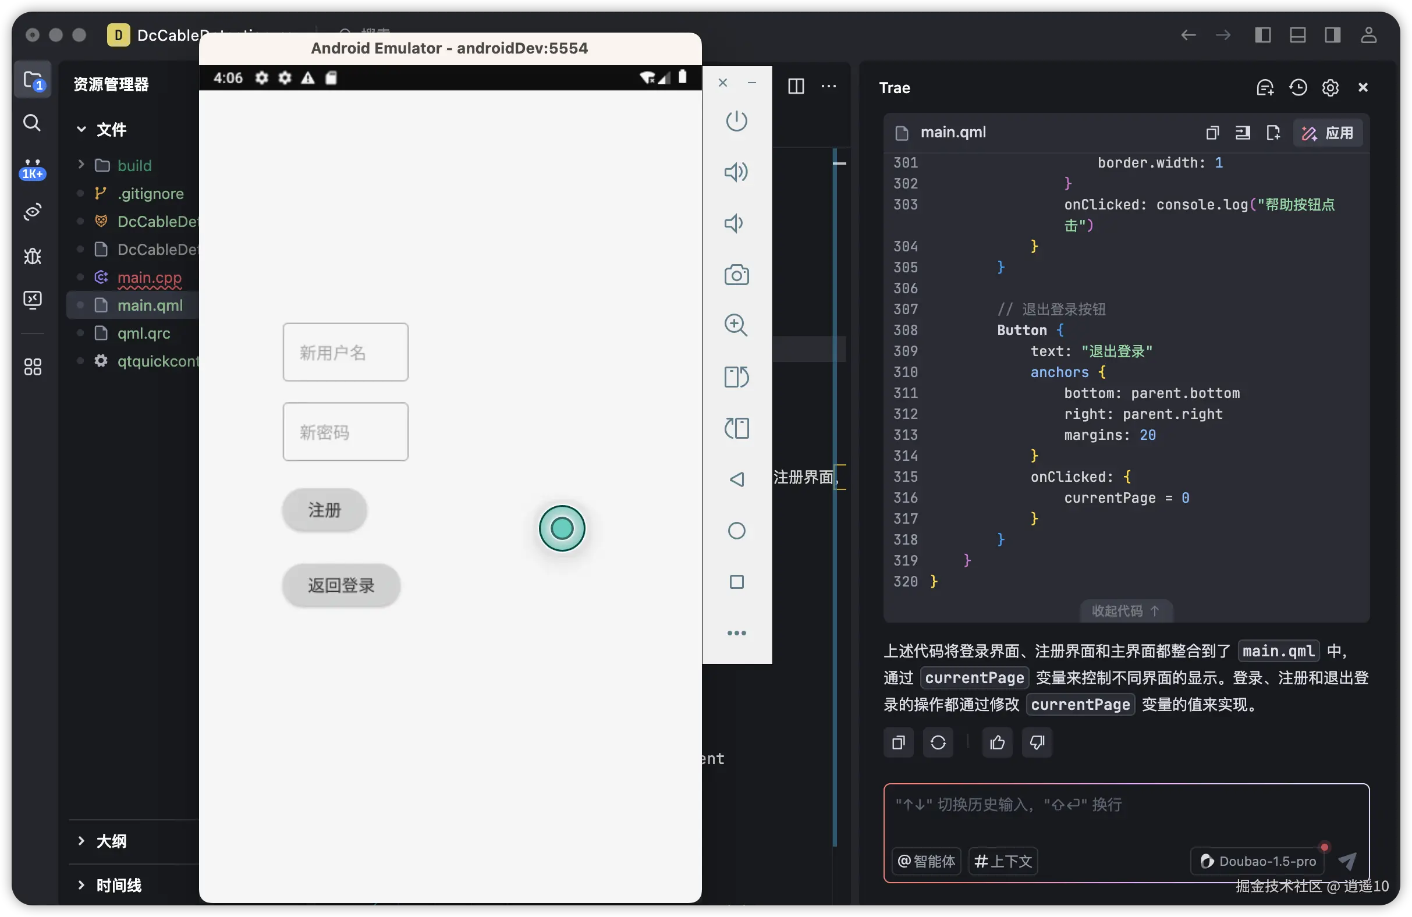Screen dimensions: 1412x917
Task: Take a screenshot with the emulator camera icon
Action: [x=736, y=275]
